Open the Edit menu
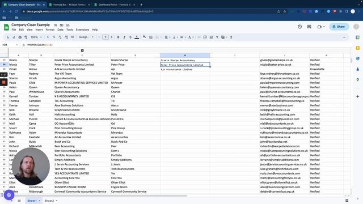The height and width of the screenshot is (204, 363). pos(22,29)
